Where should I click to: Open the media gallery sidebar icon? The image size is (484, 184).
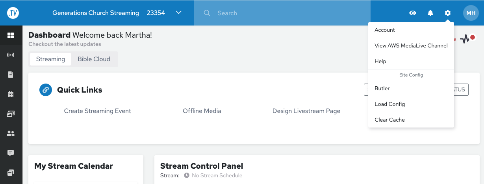coord(11,114)
